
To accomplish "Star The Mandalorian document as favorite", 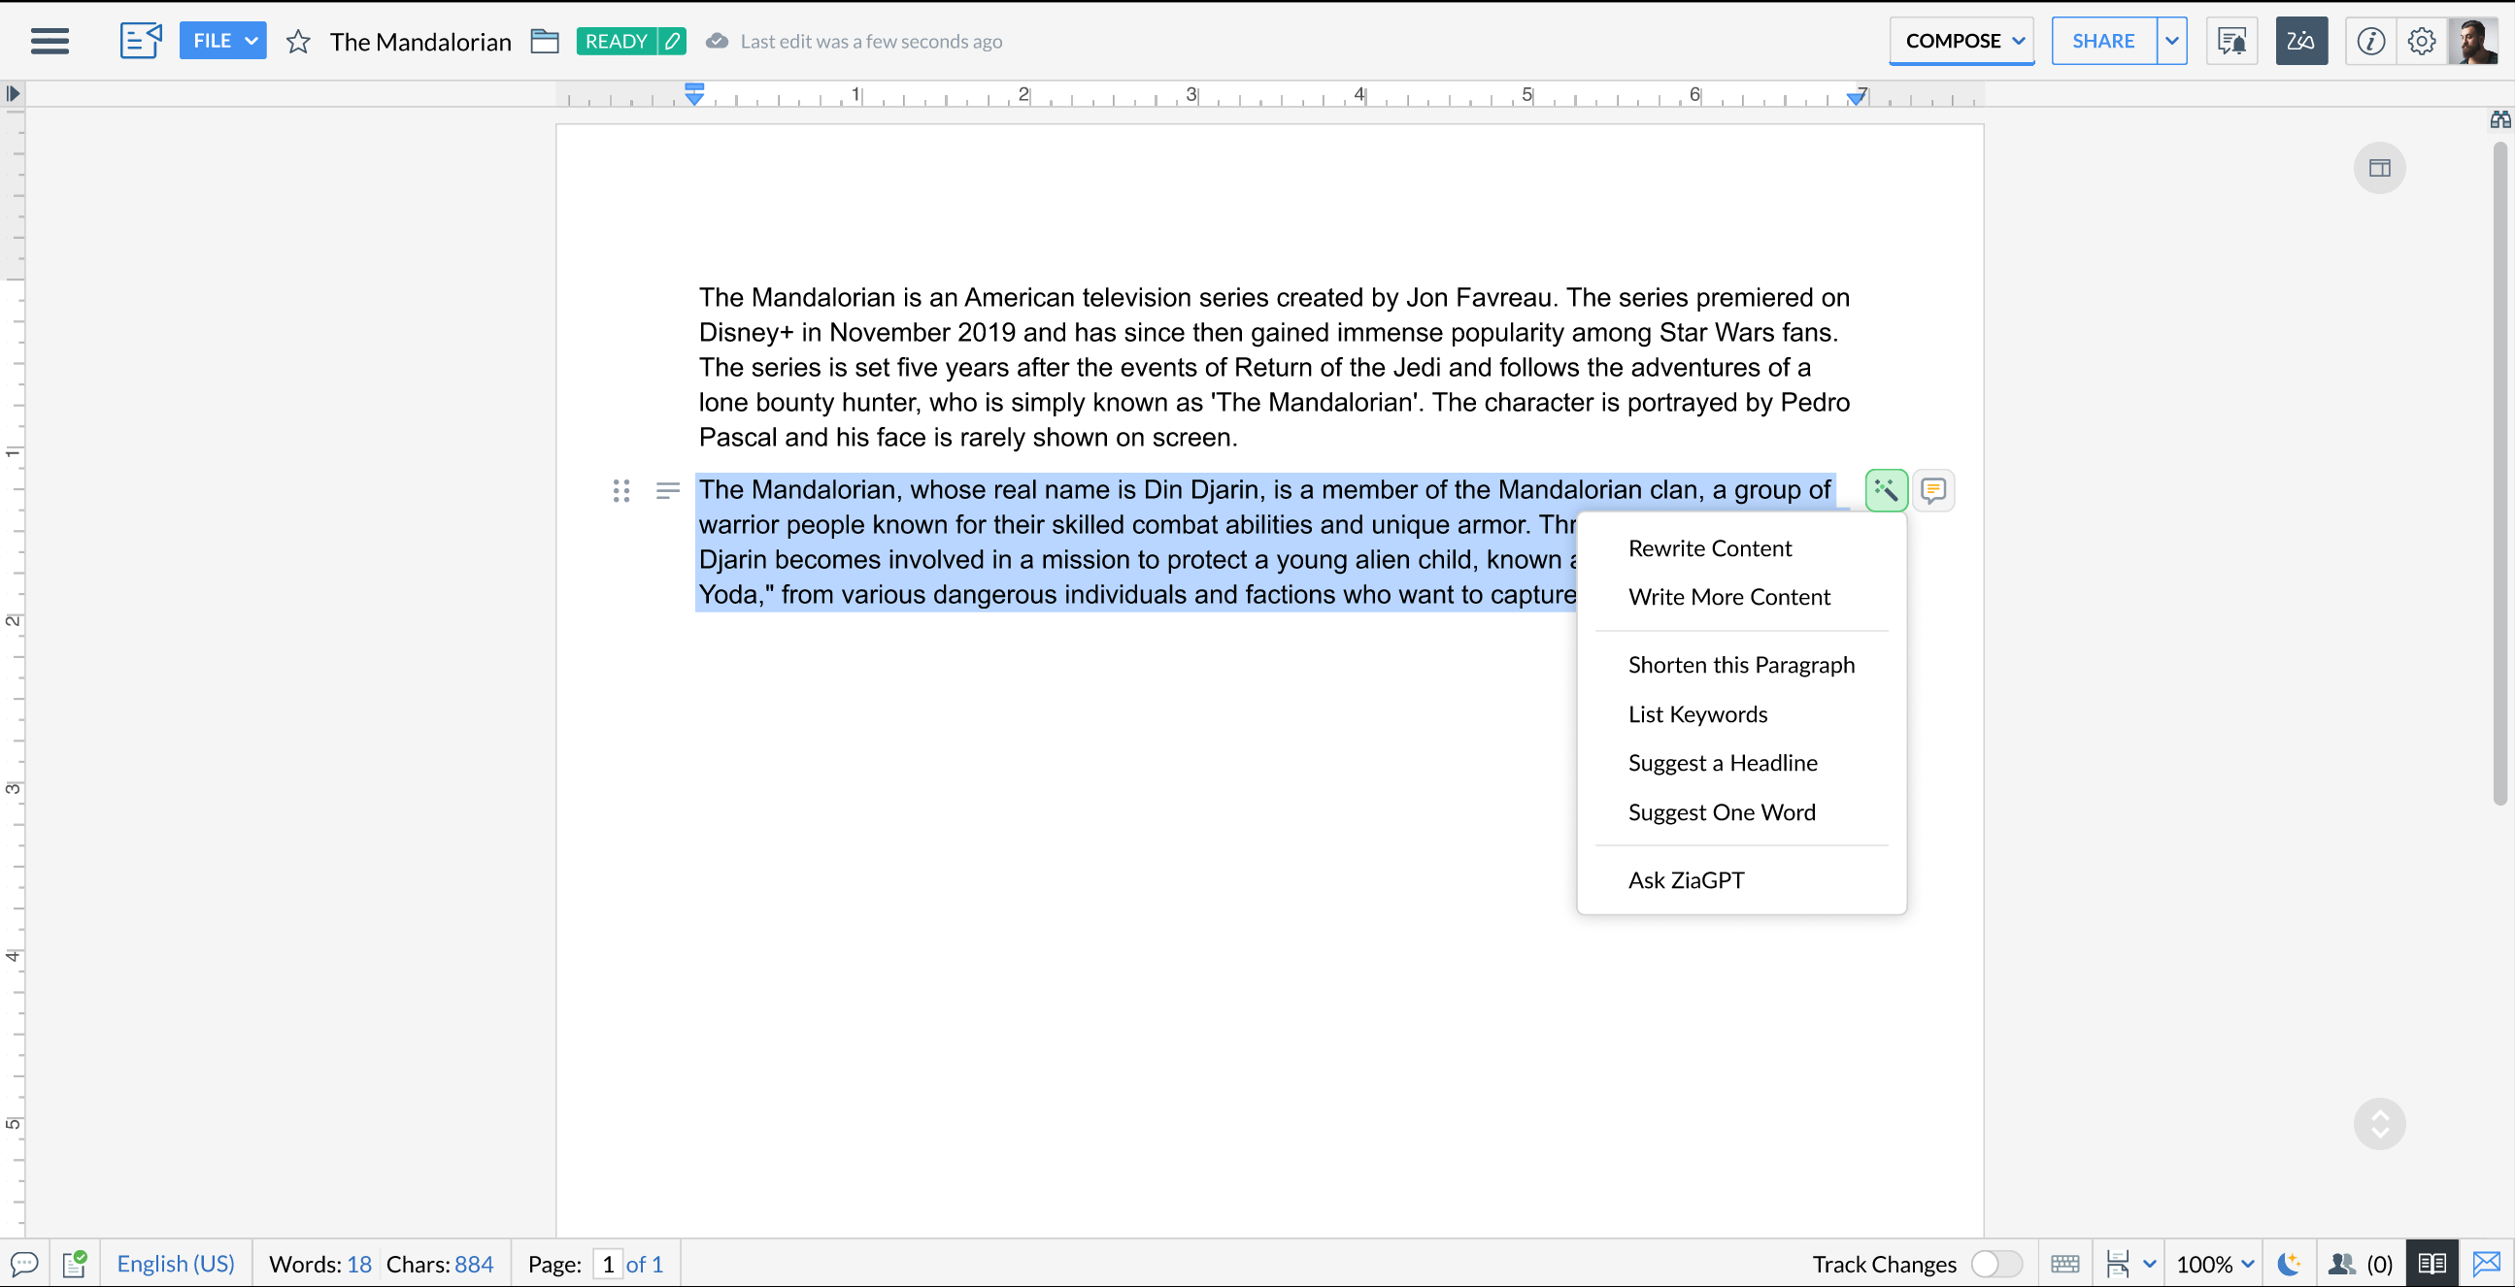I will 298,42.
